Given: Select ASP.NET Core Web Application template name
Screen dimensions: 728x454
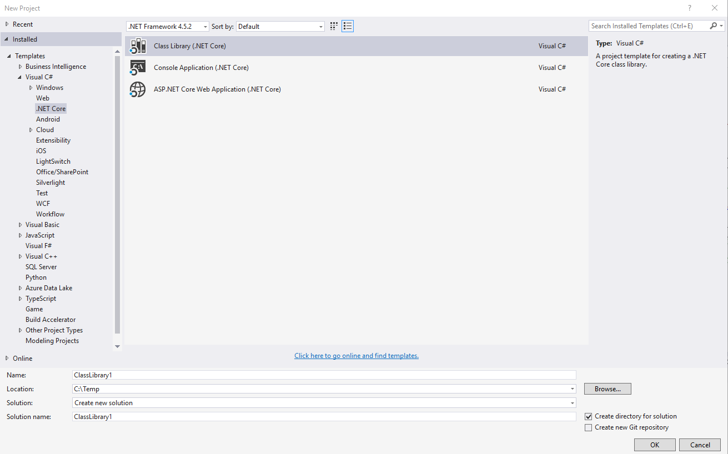Looking at the screenshot, I should point(217,89).
